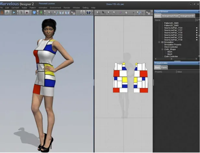Click the walking figure animation icon
This screenshot has height=153, width=200.
(21, 13)
